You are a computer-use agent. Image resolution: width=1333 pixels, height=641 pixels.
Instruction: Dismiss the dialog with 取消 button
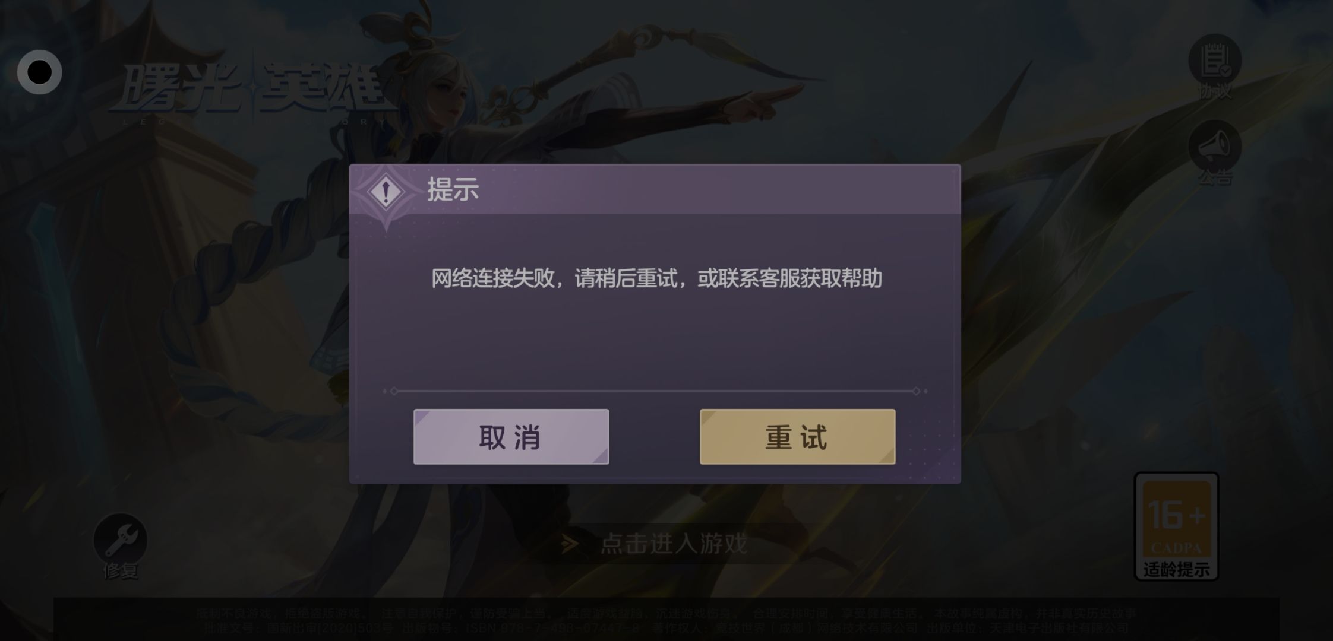[x=511, y=437]
